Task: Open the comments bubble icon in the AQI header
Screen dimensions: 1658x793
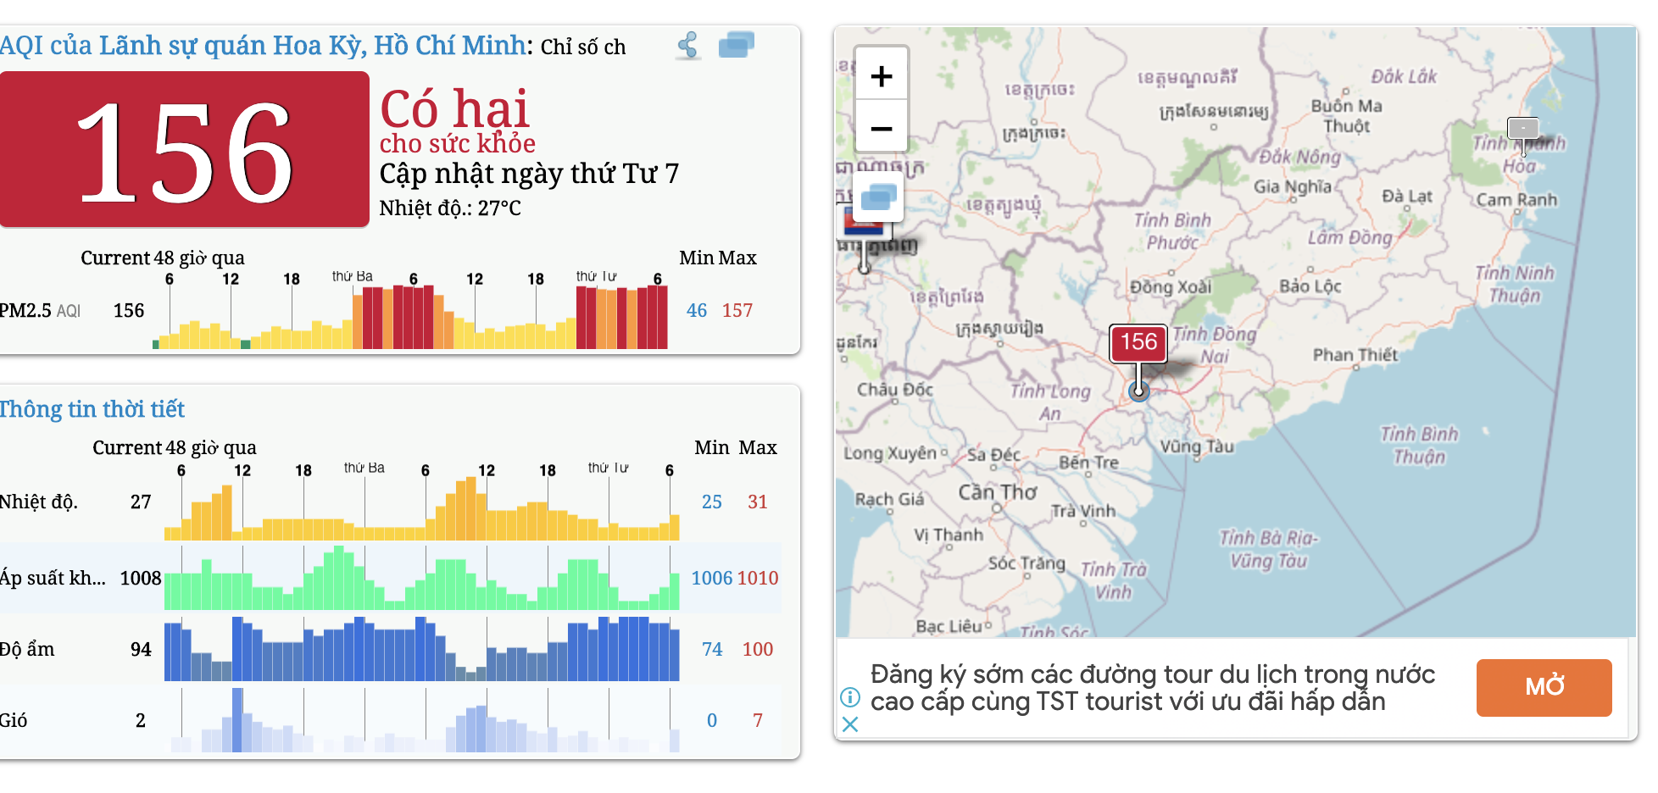Action: (736, 45)
